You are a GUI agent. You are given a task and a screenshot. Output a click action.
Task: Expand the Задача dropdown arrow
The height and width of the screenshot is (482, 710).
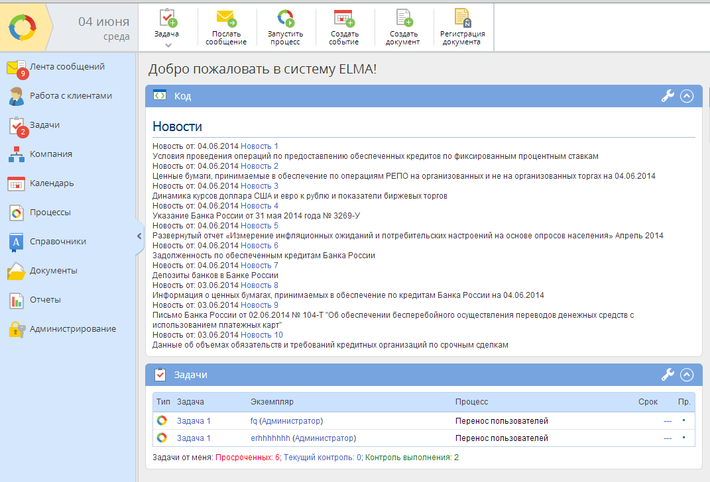pos(168,45)
